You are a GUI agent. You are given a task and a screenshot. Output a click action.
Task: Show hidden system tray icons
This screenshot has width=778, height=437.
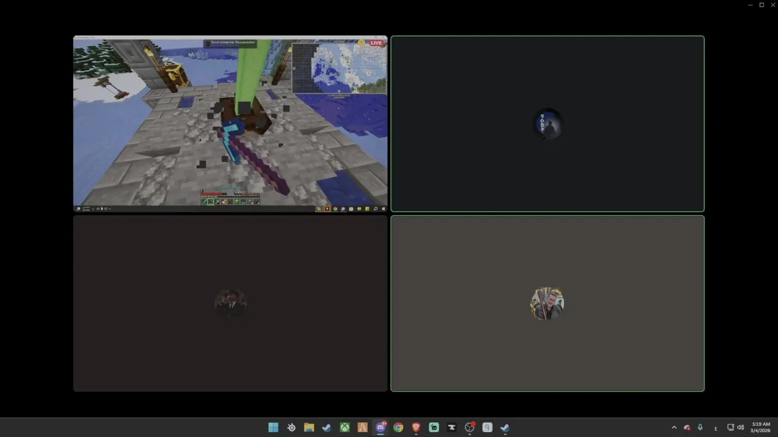coord(674,427)
